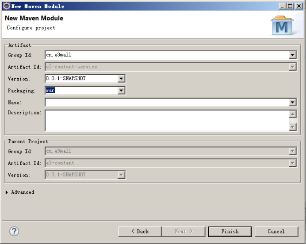This screenshot has height=245, width=306.
Task: Click the 'Parent Project' group title
Action: [28, 142]
